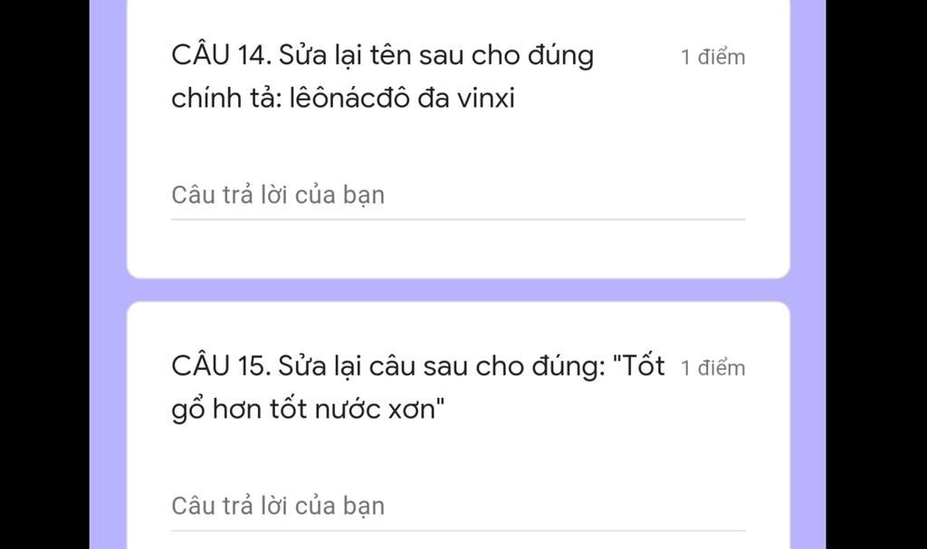Focus the answer field under CÂU 14
This screenshot has width=927, height=549.
(458, 195)
